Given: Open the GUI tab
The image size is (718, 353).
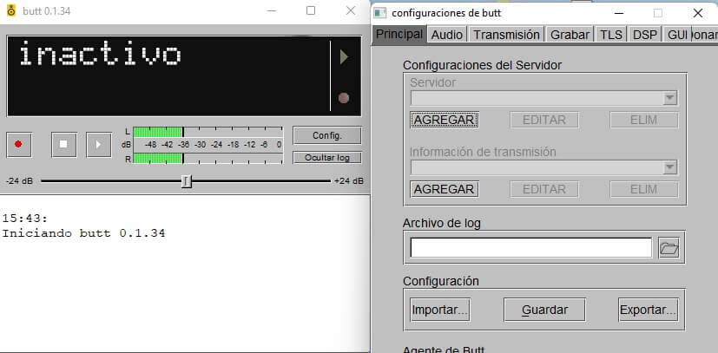Looking at the screenshot, I should point(677,35).
